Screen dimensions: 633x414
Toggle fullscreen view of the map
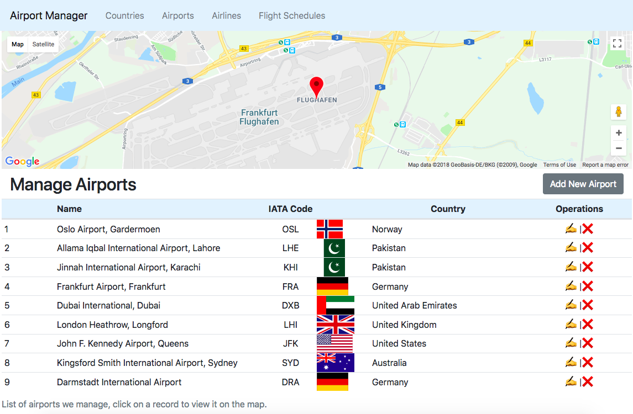point(617,43)
